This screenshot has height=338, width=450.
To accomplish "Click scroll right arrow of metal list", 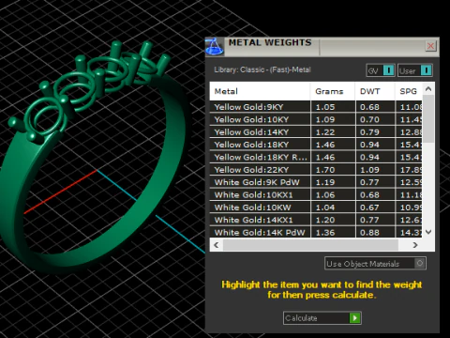I will point(415,245).
